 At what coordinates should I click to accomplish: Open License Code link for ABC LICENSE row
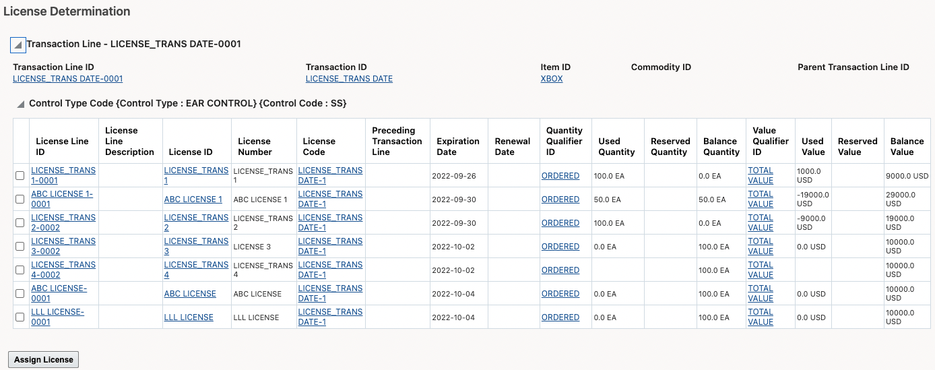[x=330, y=293]
